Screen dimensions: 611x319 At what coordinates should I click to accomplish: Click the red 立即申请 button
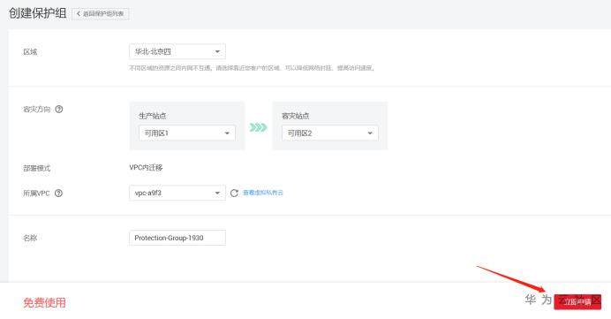577,302
